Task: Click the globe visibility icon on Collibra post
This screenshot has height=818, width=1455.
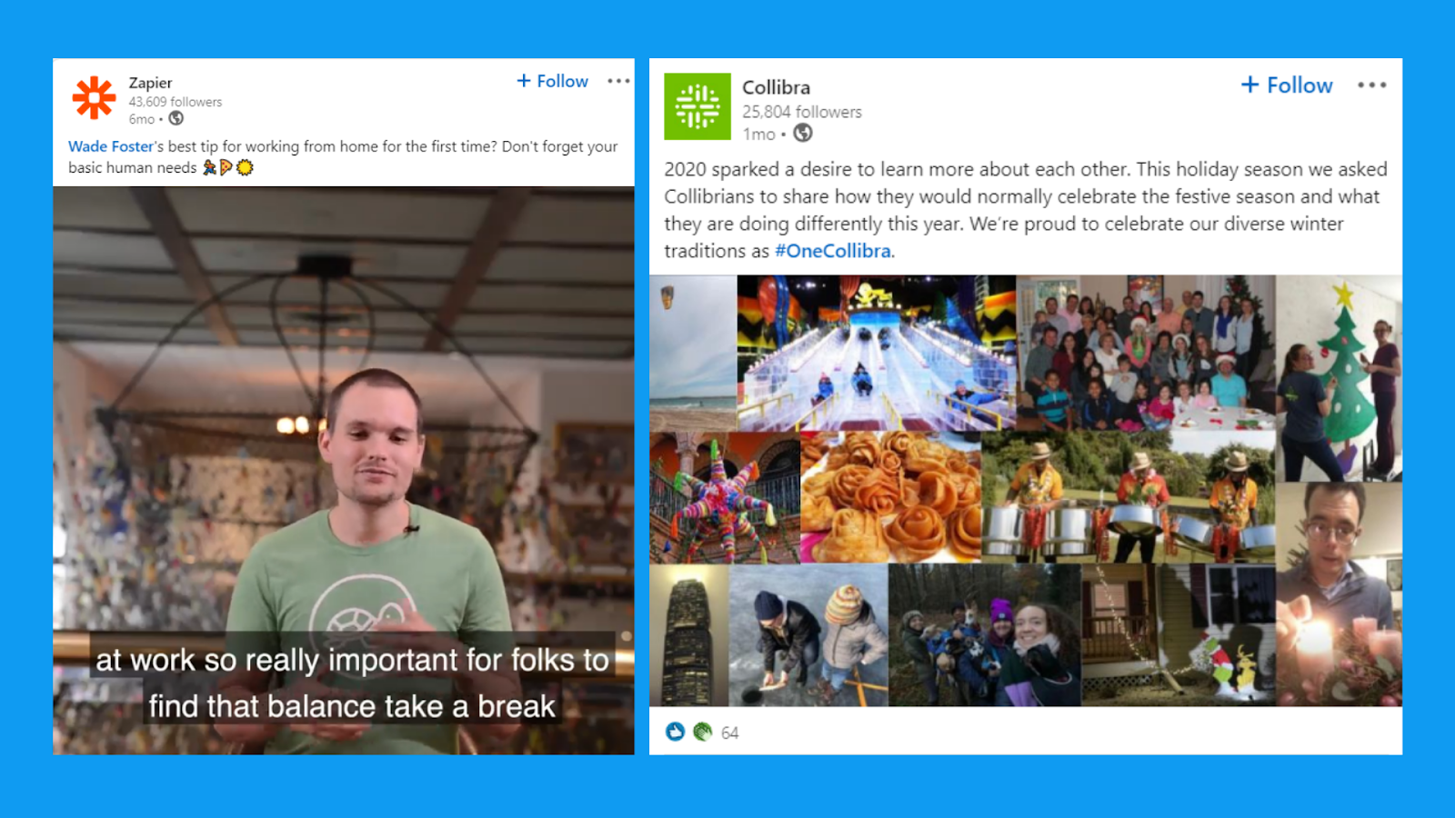Action: pyautogui.click(x=802, y=133)
